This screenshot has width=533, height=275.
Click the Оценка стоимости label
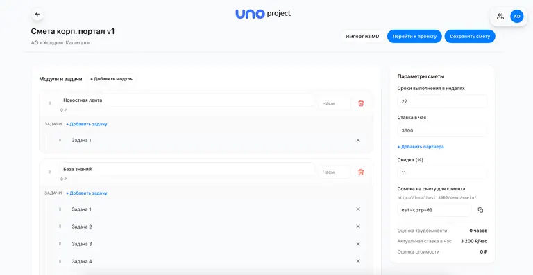(x=418, y=252)
